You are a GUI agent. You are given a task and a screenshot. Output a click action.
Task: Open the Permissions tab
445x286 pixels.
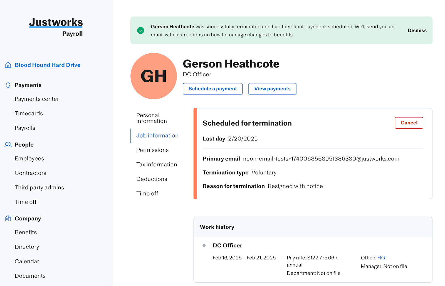click(x=152, y=150)
